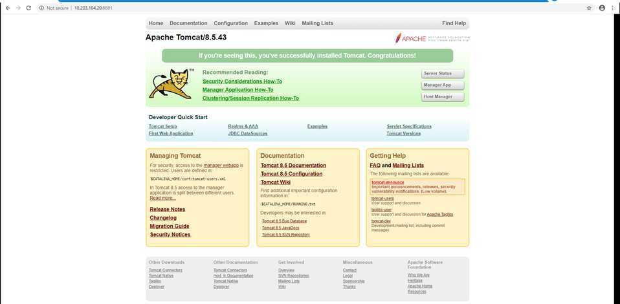
Task: Open the tomcat-dev mailing list link
Action: [x=381, y=221]
